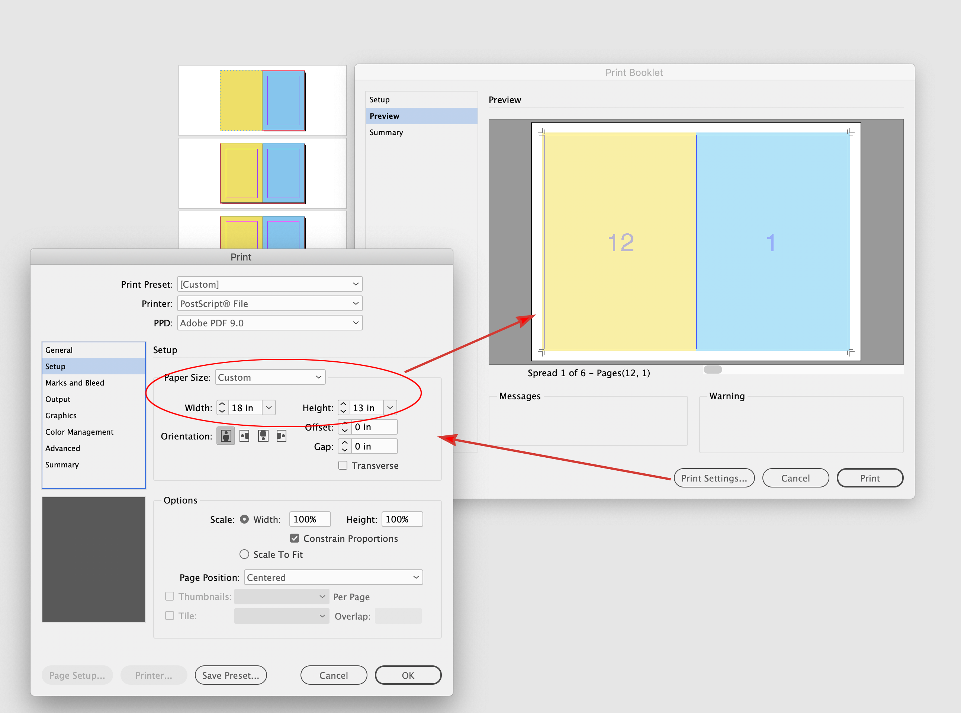The width and height of the screenshot is (961, 713).
Task: Select the Scale To Fit radio button
Action: [244, 554]
